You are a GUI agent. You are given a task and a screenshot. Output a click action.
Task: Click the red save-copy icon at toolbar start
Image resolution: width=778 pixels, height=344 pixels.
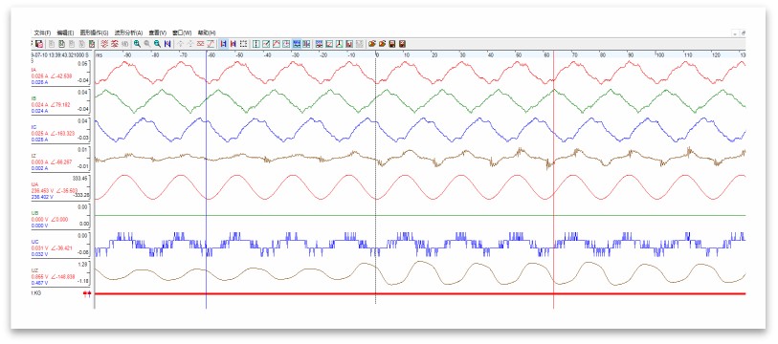(x=39, y=44)
